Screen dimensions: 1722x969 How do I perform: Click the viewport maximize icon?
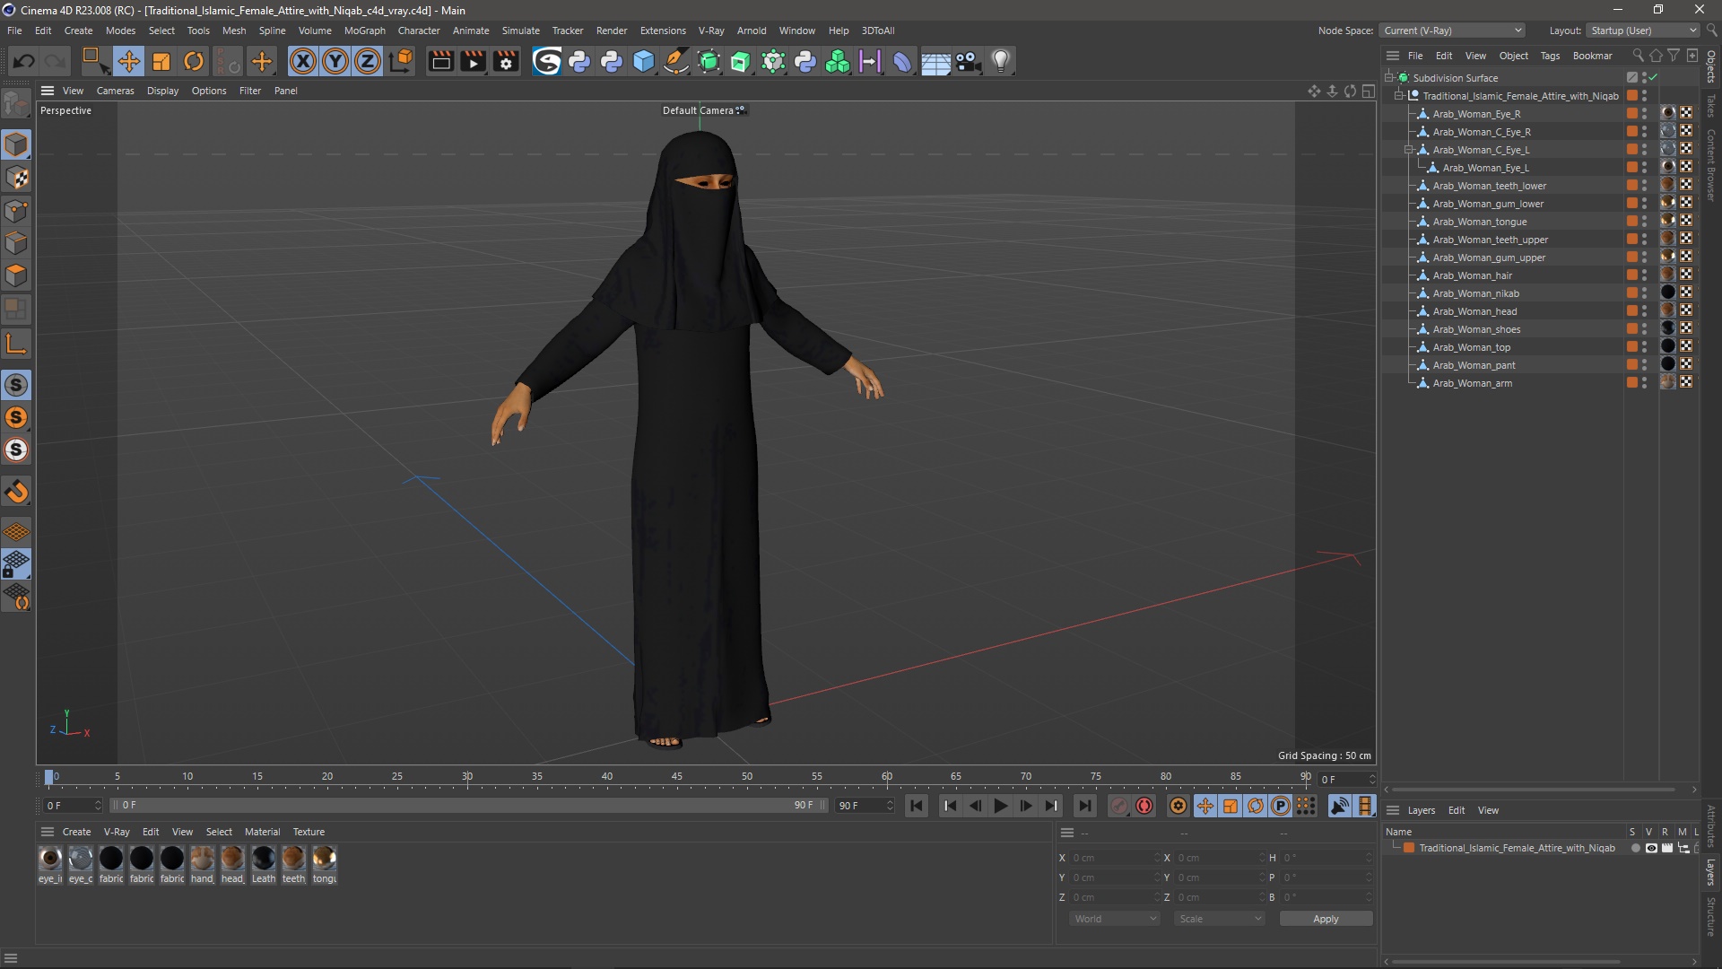click(1369, 91)
